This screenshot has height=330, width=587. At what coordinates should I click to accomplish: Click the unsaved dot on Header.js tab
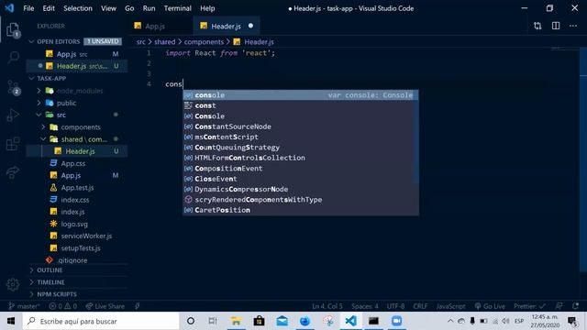click(250, 26)
